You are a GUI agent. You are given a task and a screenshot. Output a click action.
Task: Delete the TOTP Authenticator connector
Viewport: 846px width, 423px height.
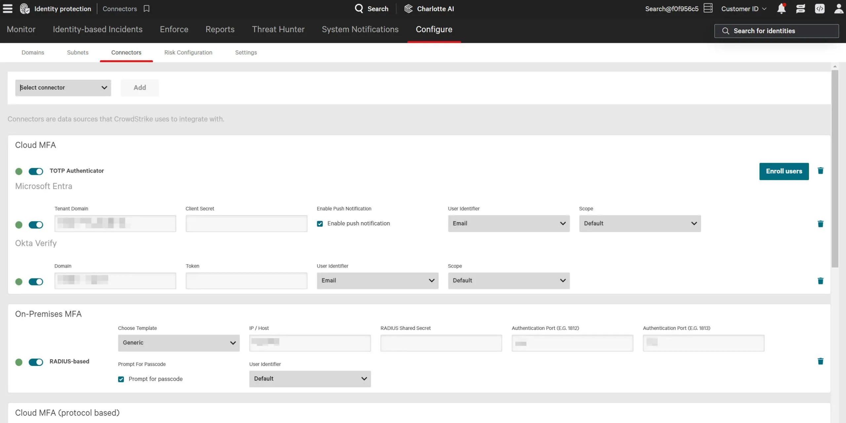[x=820, y=171]
